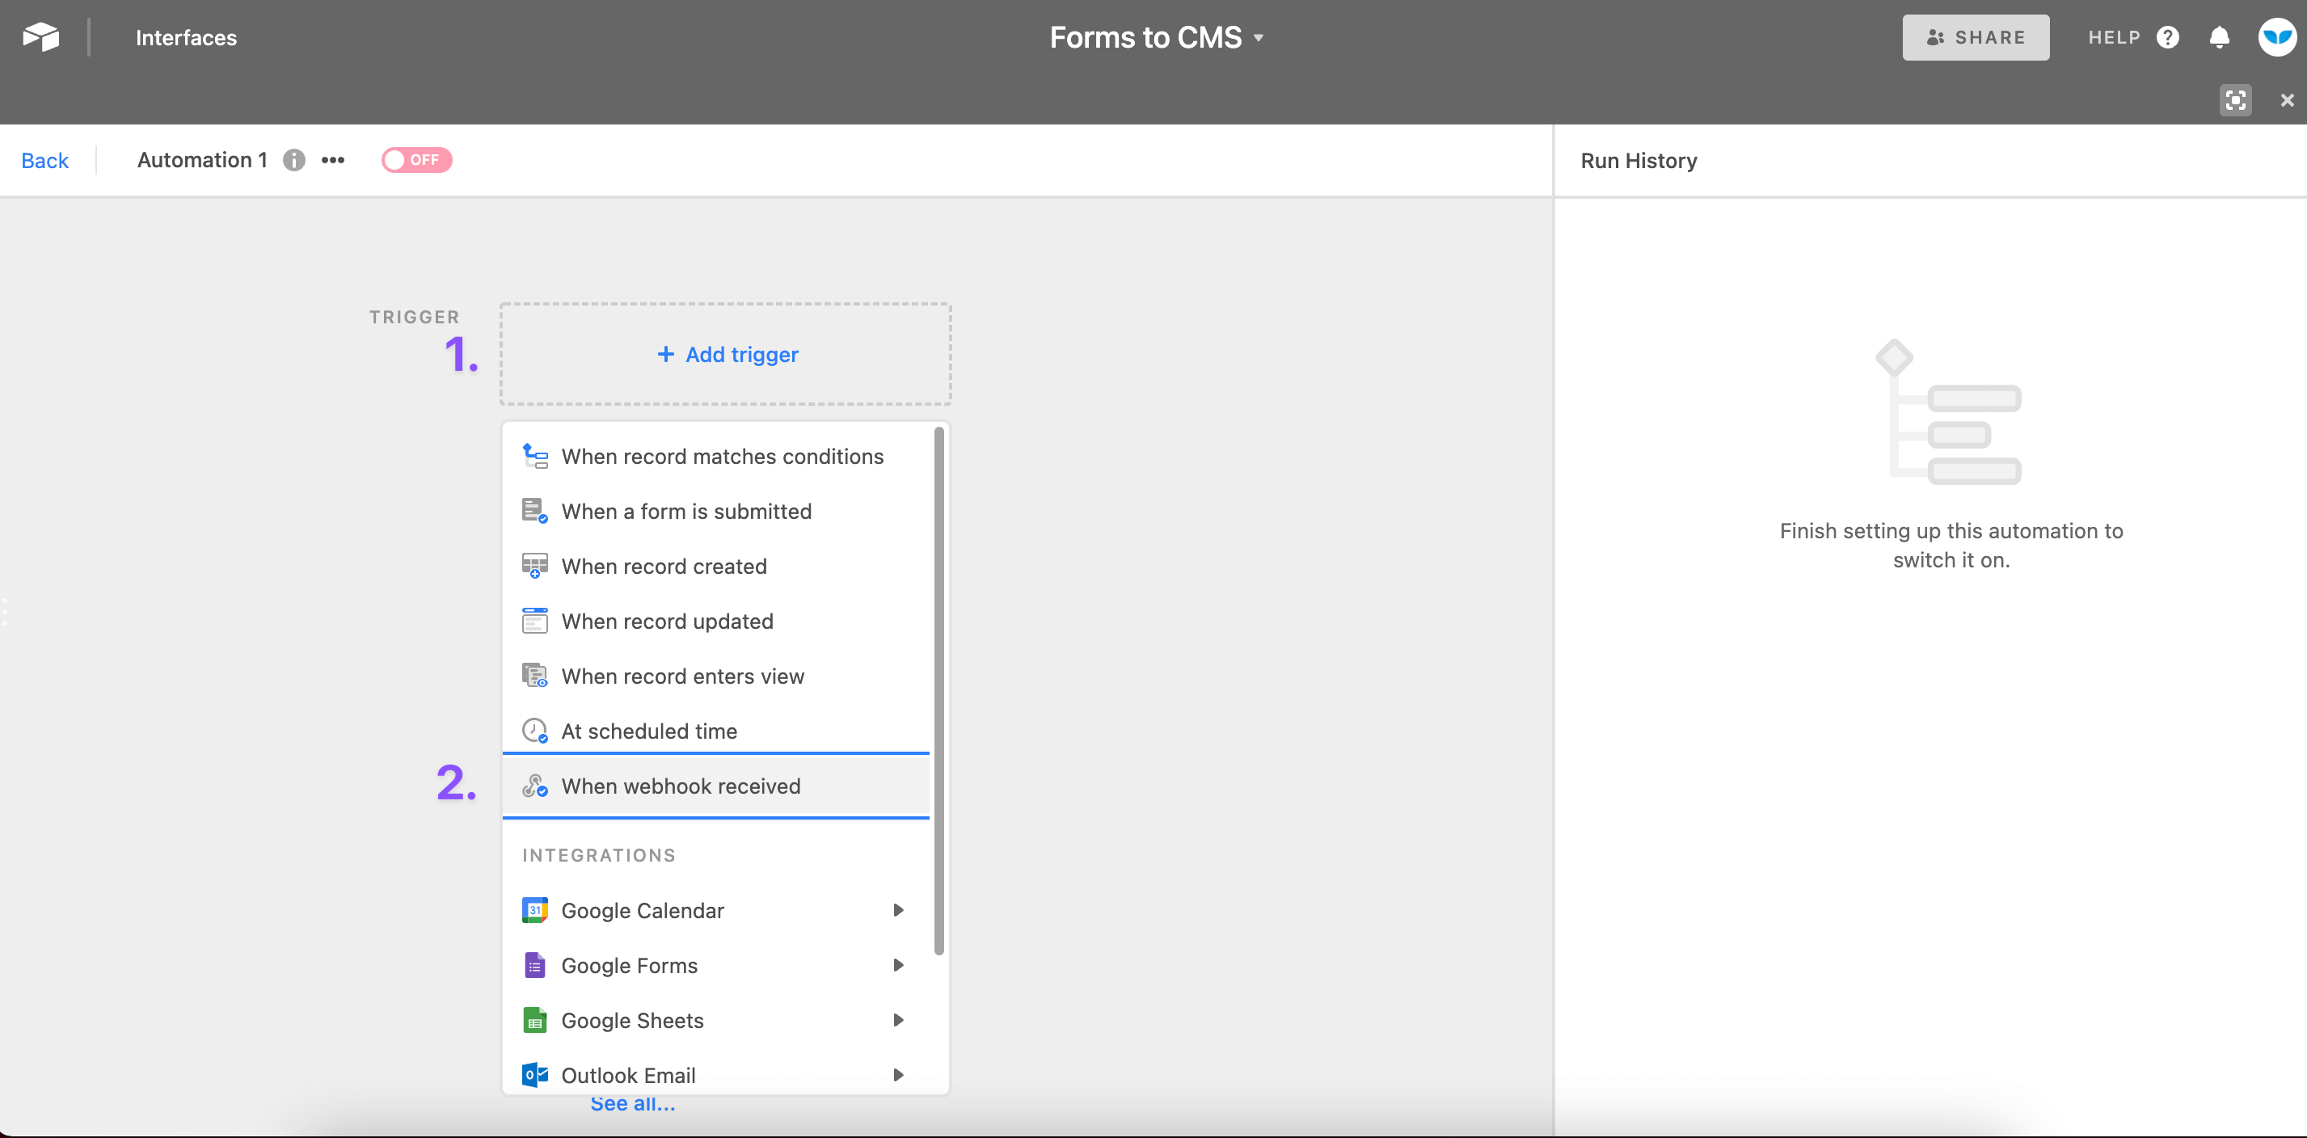The image size is (2307, 1138).
Task: Click the Help question mark icon
Action: 2168,36
